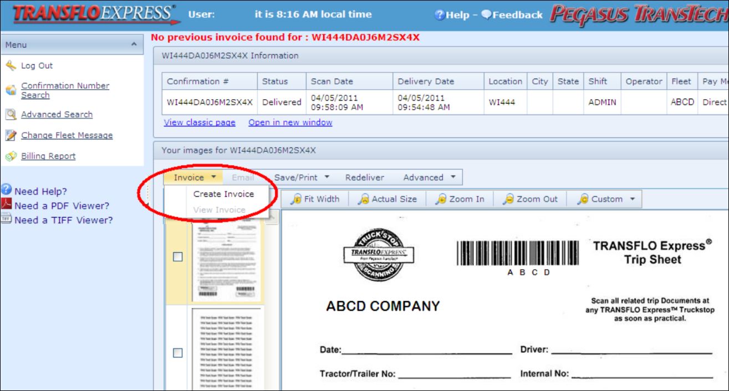Open the Advanced dropdown
The width and height of the screenshot is (729, 391).
click(431, 178)
